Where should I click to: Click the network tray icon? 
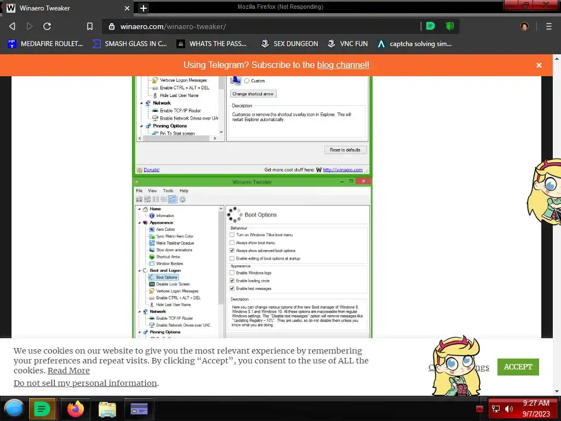coord(496,409)
